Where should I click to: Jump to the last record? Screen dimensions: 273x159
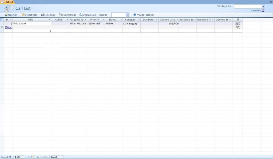[x=29, y=157]
